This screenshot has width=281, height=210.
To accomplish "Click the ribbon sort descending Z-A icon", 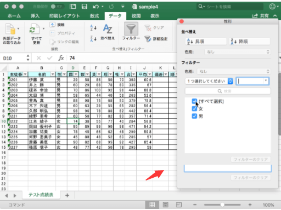I will pos(93,39).
